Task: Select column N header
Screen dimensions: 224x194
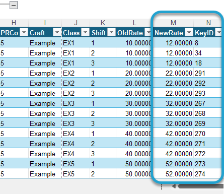Action: (208, 23)
